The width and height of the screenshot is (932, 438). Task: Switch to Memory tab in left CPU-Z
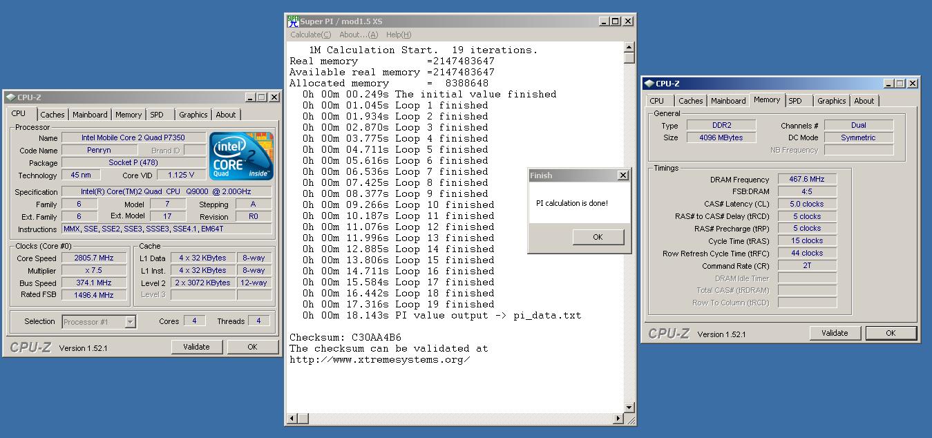[x=129, y=115]
